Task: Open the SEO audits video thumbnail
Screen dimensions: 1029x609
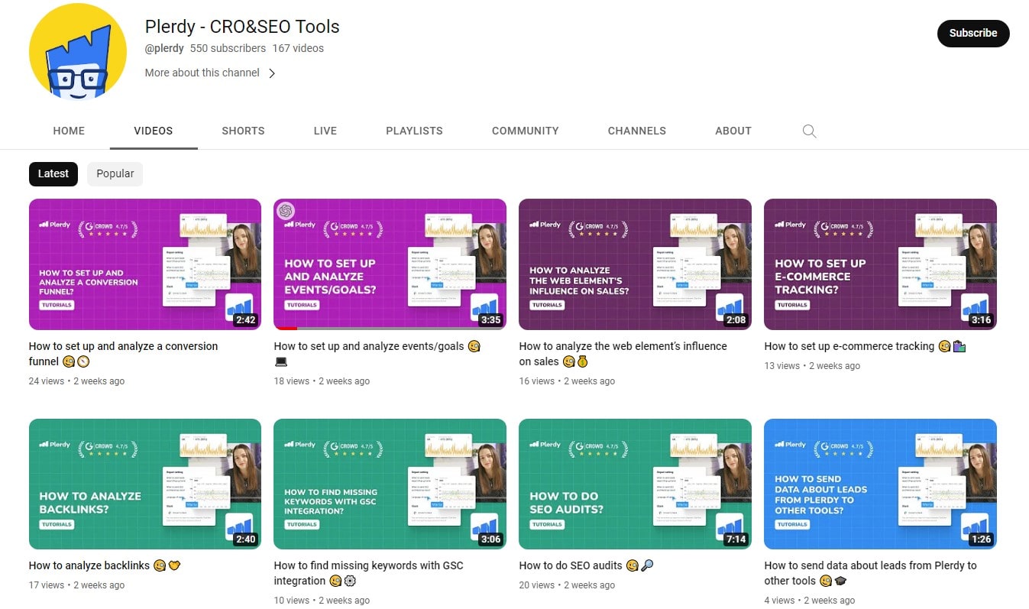Action: click(x=635, y=483)
